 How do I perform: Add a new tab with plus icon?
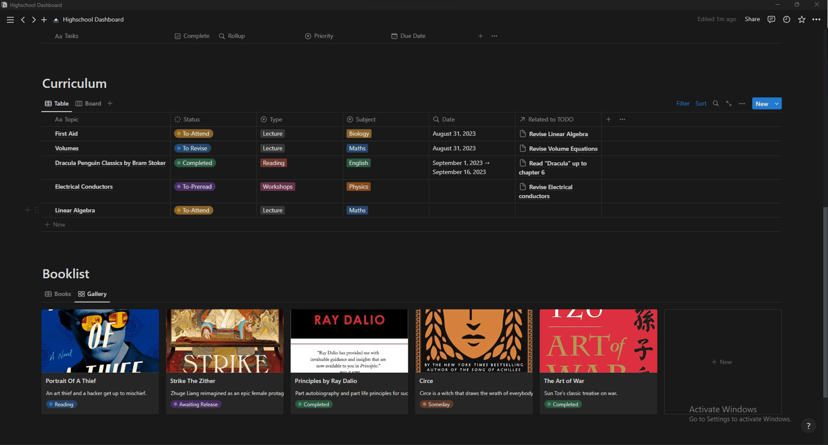click(44, 19)
